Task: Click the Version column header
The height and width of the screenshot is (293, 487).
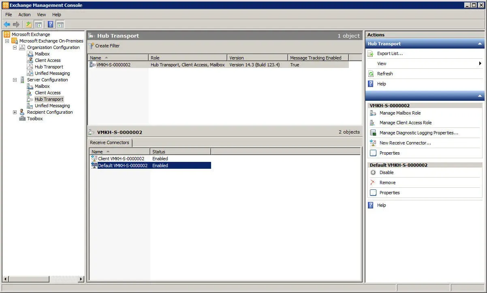Action: point(257,58)
